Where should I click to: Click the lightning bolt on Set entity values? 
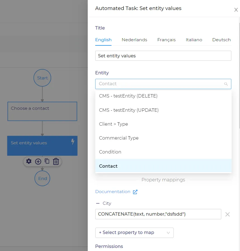[x=73, y=142]
